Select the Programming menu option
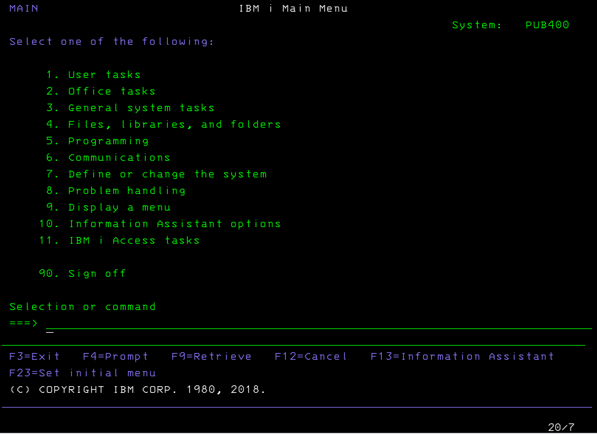The height and width of the screenshot is (434, 597). click(97, 141)
